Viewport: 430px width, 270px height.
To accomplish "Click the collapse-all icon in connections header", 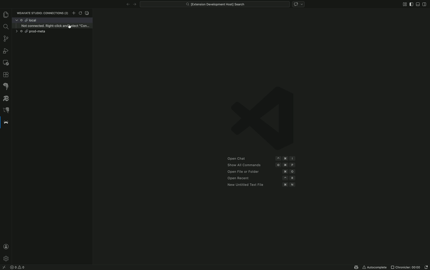I will (x=87, y=13).
